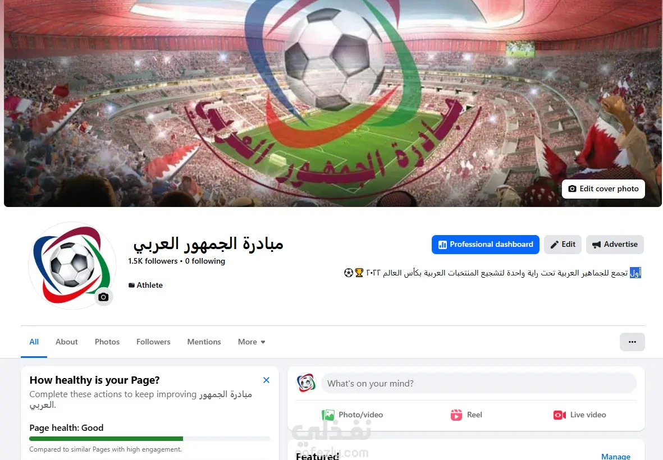The height and width of the screenshot is (460, 663).
Task: Click the Manage link in Featured
Action: (x=616, y=456)
